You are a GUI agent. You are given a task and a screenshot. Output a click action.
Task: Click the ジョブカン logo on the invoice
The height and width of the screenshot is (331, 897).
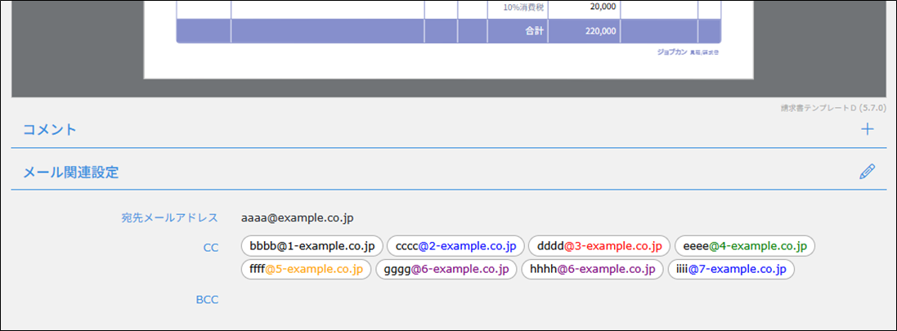click(x=671, y=52)
